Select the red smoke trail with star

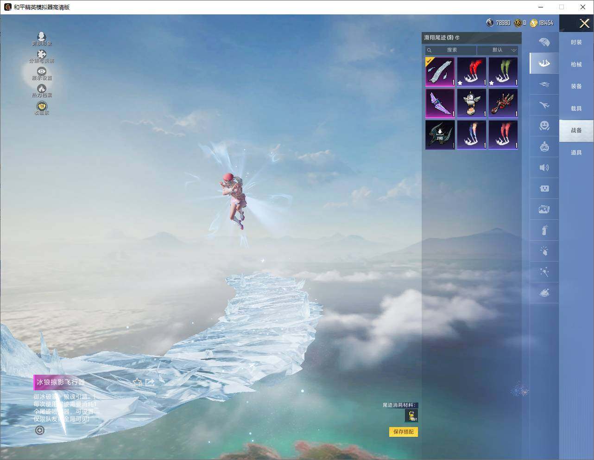tap(472, 71)
